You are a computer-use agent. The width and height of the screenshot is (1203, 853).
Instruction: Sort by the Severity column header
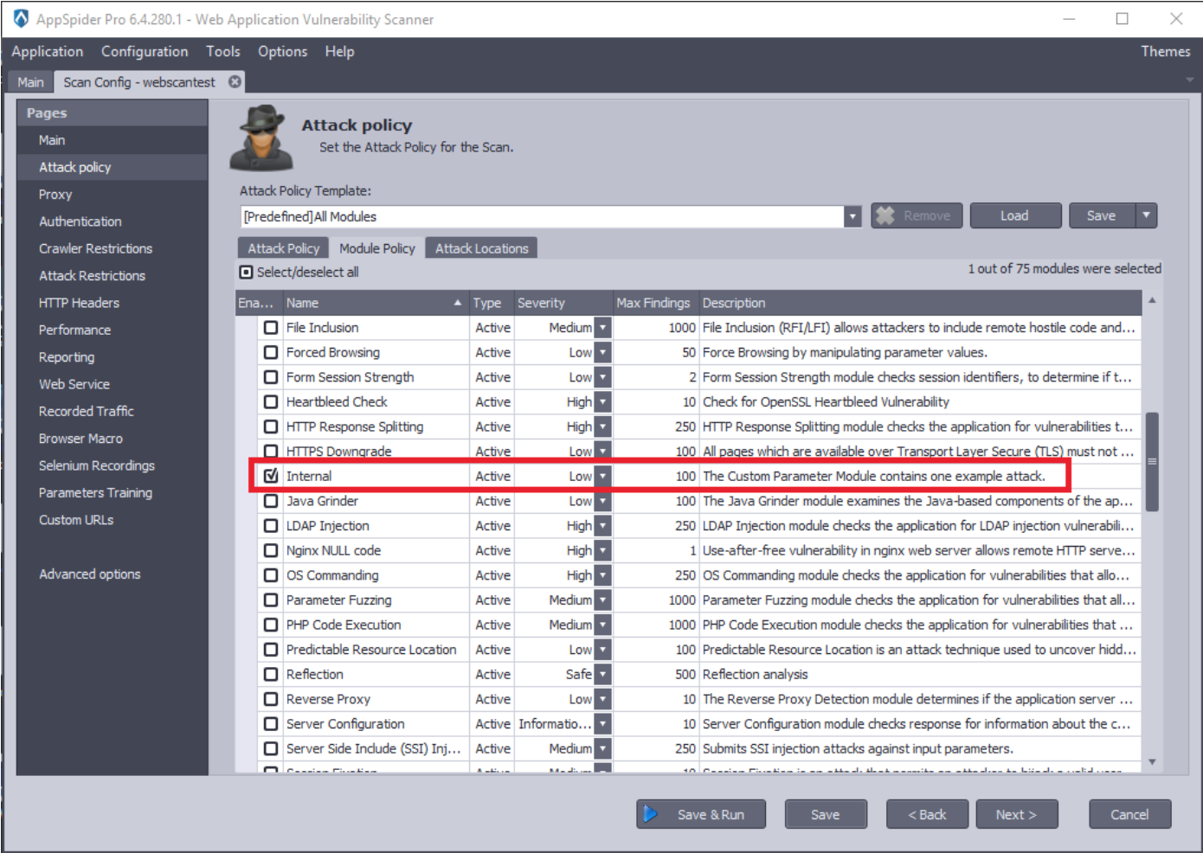click(563, 303)
